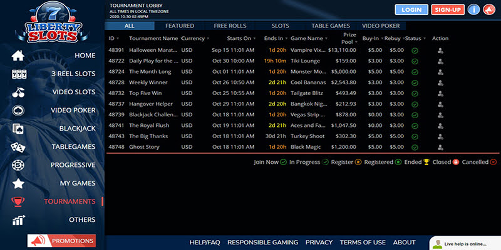
Task: Switch to the Video Poker tab
Action: pyautogui.click(x=381, y=26)
